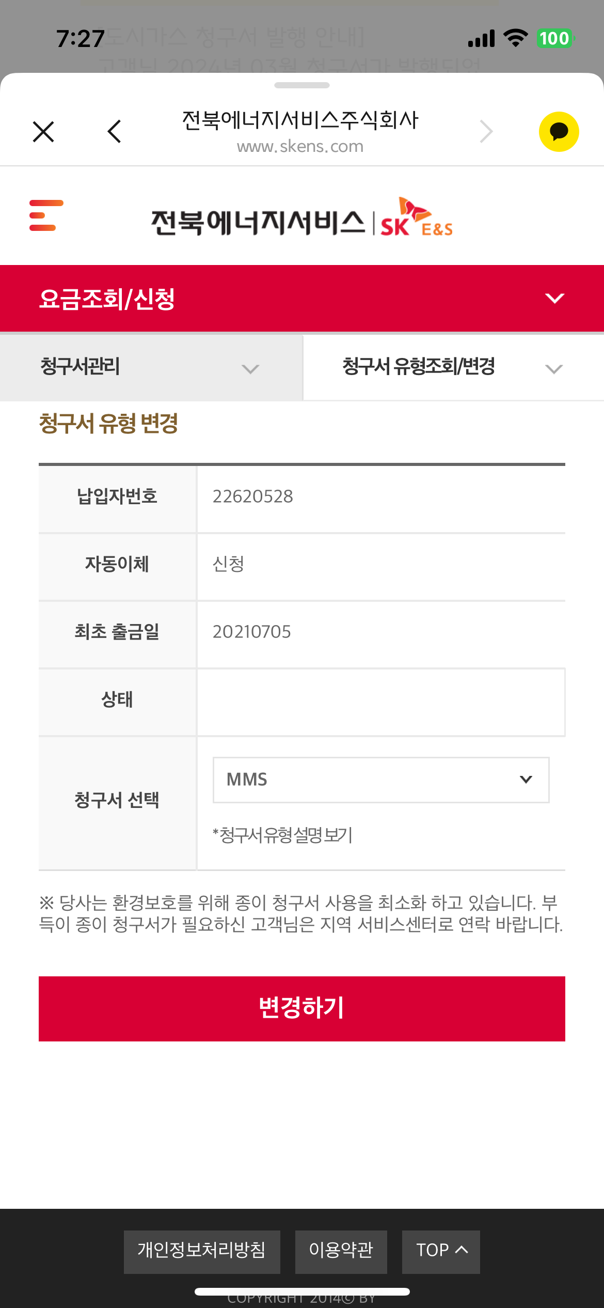Open the 청구서 유형조회/변경 dropdown
This screenshot has width=604, height=1308.
pyautogui.click(x=453, y=368)
